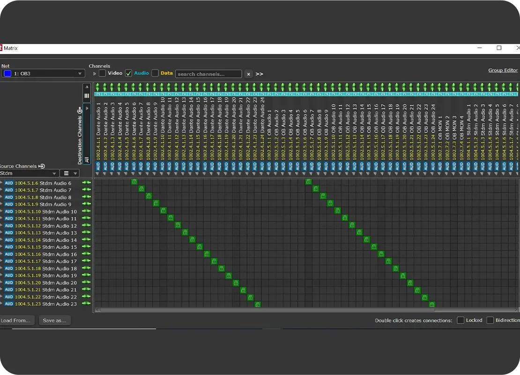This screenshot has height=375, width=520.
Task: Click lock crosspoint in Stdm Audio 23 row under Dante Audio 23
Action: click(x=257, y=304)
